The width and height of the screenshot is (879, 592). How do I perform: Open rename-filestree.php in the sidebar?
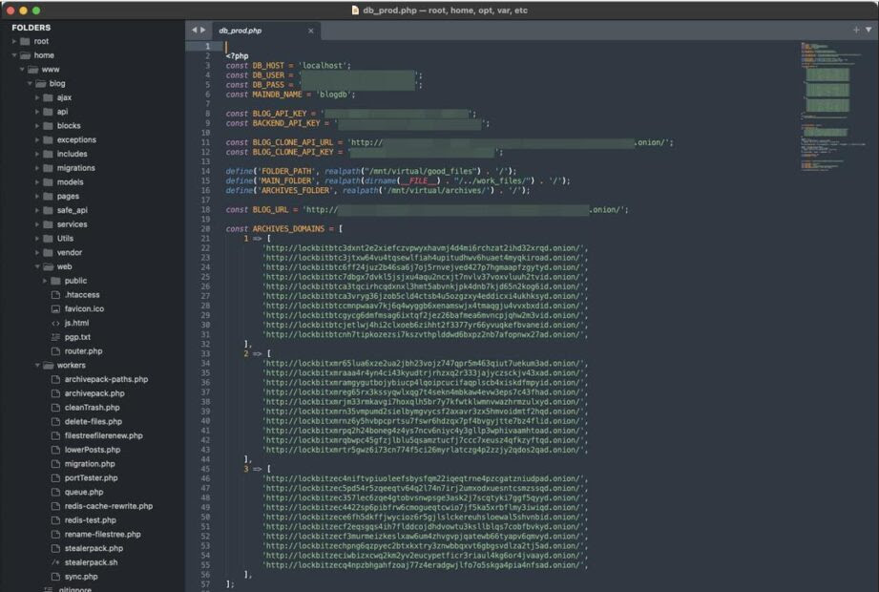coord(102,535)
